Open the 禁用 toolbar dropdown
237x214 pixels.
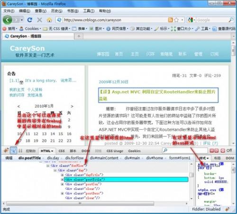[10, 28]
